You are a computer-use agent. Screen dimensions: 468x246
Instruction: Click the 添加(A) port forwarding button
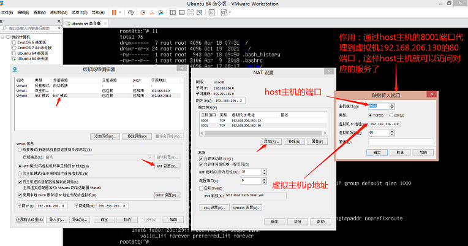click(x=271, y=141)
